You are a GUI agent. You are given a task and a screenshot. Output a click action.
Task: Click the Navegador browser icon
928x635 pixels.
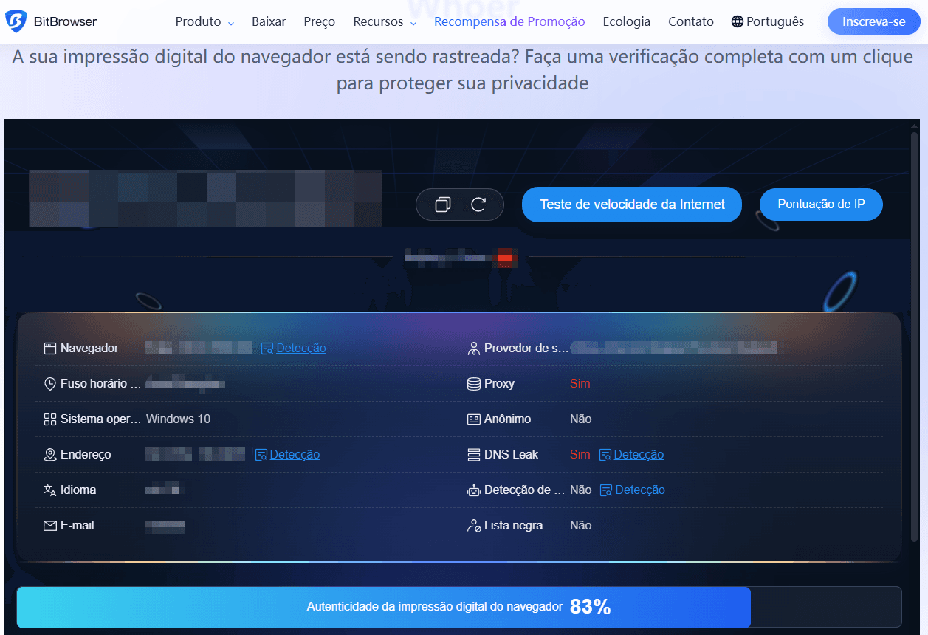click(50, 348)
